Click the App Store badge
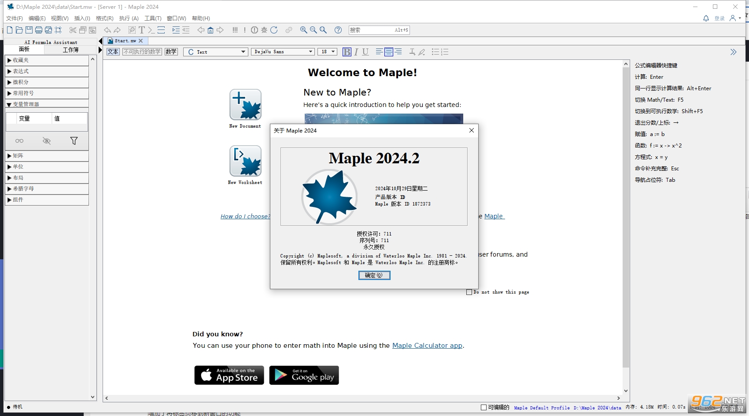The height and width of the screenshot is (416, 749). point(229,375)
